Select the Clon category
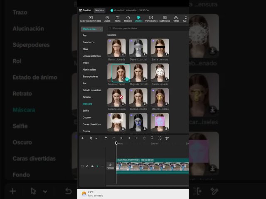This screenshot has width=266, height=199. (85, 49)
